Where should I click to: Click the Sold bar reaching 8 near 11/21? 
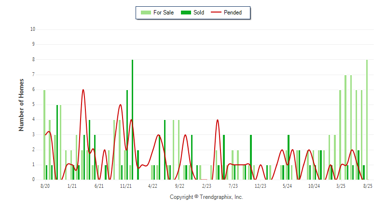[x=132, y=119]
